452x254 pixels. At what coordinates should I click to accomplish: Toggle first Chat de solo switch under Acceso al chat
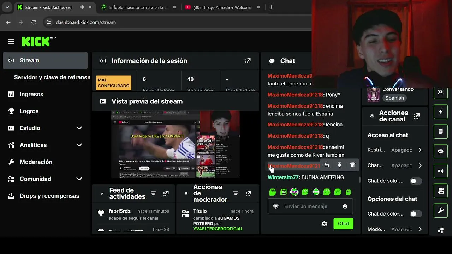(416, 181)
